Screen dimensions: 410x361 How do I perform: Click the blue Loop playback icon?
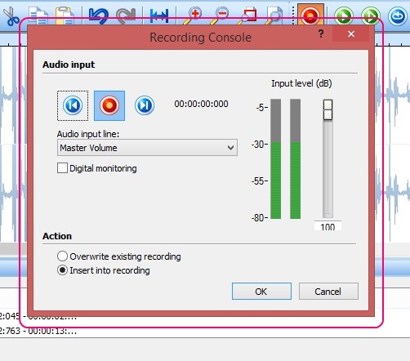(398, 16)
